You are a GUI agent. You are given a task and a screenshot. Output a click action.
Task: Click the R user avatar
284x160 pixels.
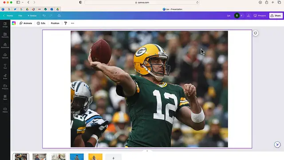237,16
